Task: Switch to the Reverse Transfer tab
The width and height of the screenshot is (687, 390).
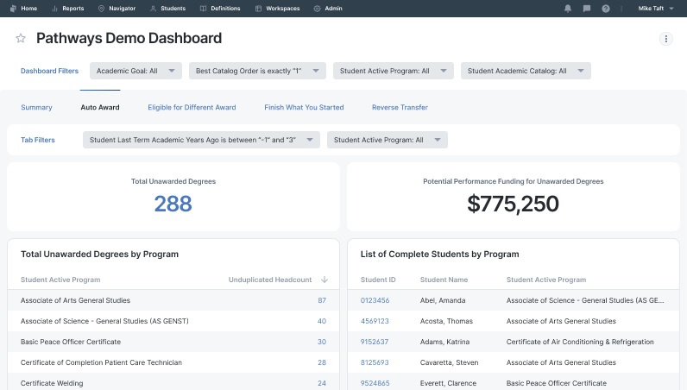Action: [x=400, y=108]
